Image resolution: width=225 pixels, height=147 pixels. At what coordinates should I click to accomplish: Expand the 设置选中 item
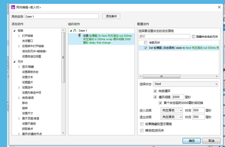coord(19,87)
